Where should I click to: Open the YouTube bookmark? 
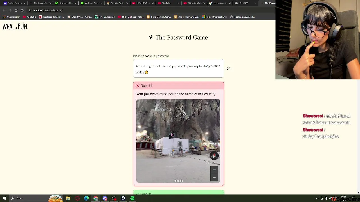[29, 17]
